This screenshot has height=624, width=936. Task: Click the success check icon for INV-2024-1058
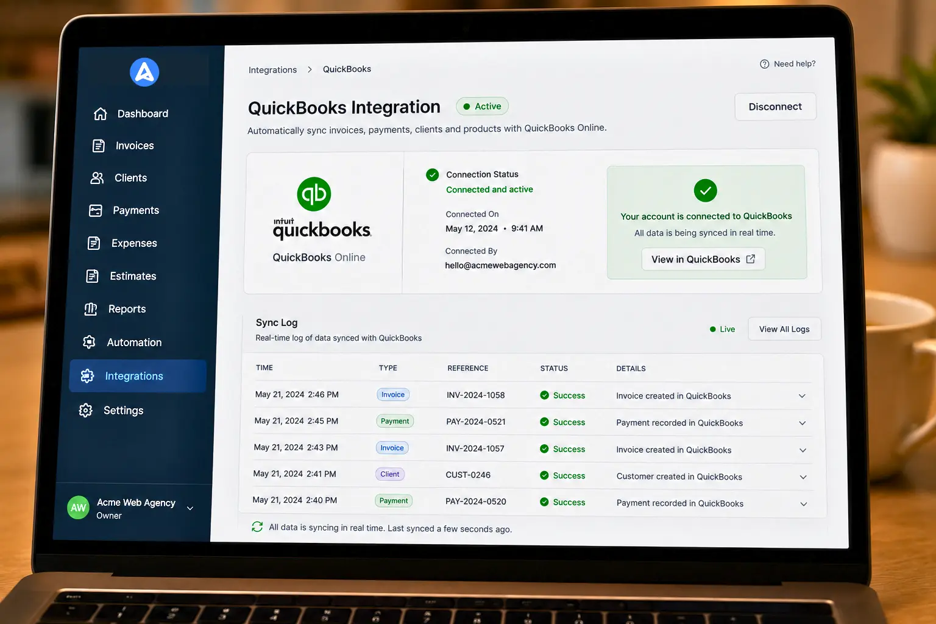(545, 395)
